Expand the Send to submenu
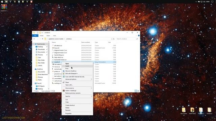 pos(77,96)
